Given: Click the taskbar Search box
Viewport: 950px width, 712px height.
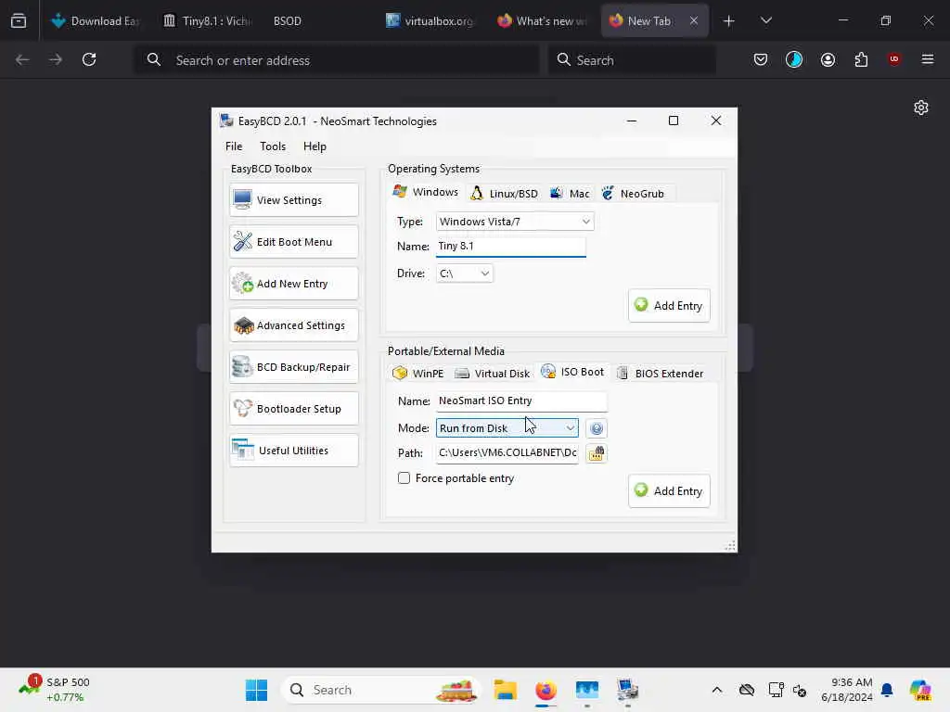Looking at the screenshot, I should pos(380,690).
